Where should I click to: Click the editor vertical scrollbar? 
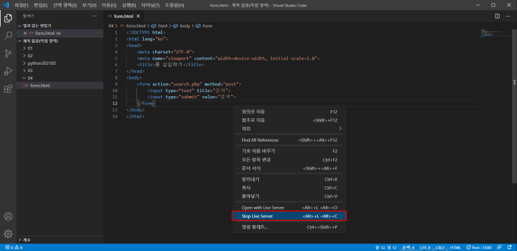[514, 105]
